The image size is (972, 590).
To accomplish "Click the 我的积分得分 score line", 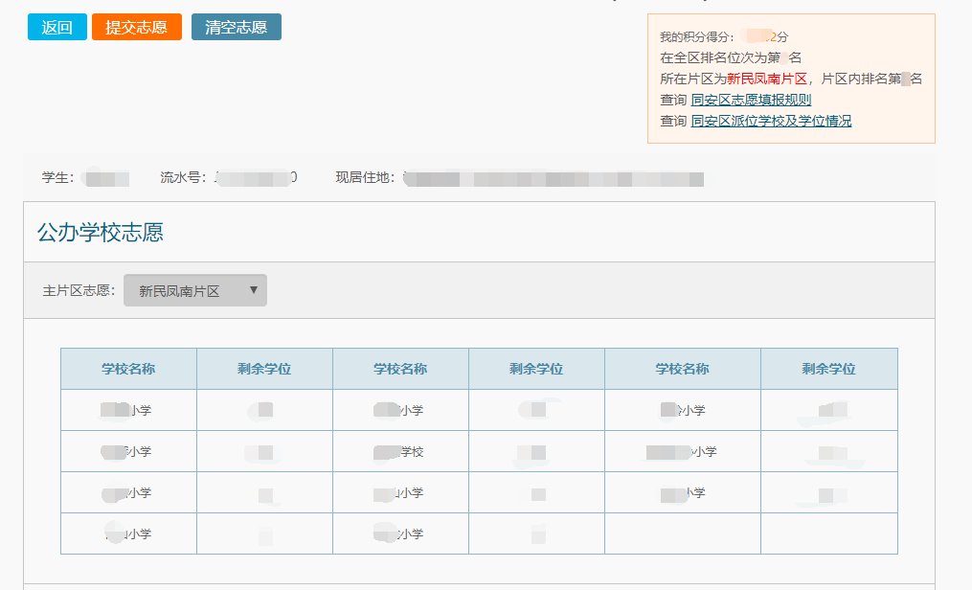I will click(723, 36).
